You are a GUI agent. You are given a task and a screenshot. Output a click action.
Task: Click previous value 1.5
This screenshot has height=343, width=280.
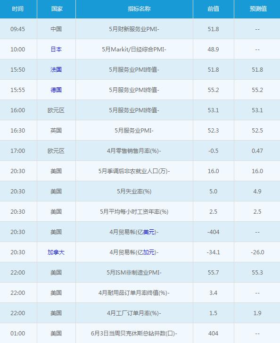(x=214, y=313)
